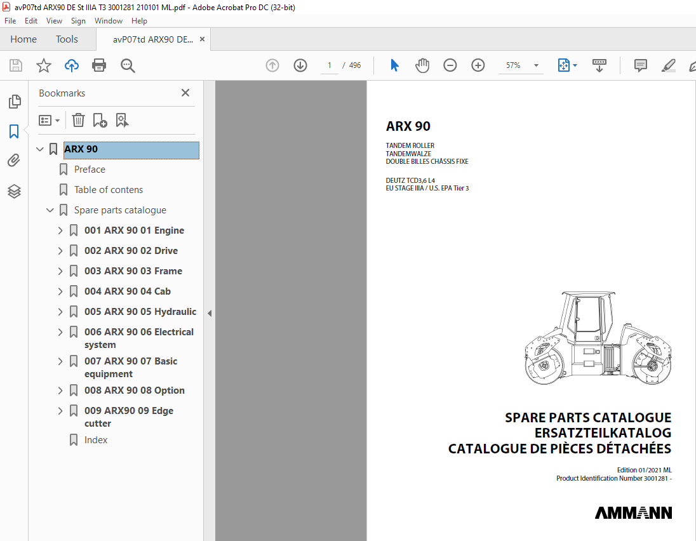Expand 002 ARX 90 02 Drive
Image resolution: width=696 pixels, height=541 pixels.
pyautogui.click(x=60, y=251)
